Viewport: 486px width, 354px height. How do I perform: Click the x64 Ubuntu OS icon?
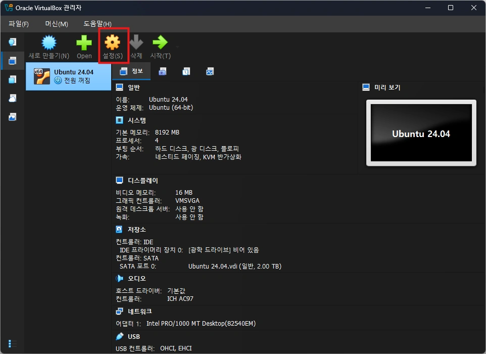[x=42, y=76]
